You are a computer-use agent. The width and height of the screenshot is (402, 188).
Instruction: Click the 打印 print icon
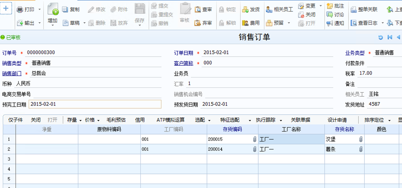(x=20, y=10)
